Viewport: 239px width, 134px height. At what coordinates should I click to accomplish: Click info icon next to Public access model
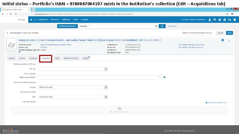coord(164,77)
